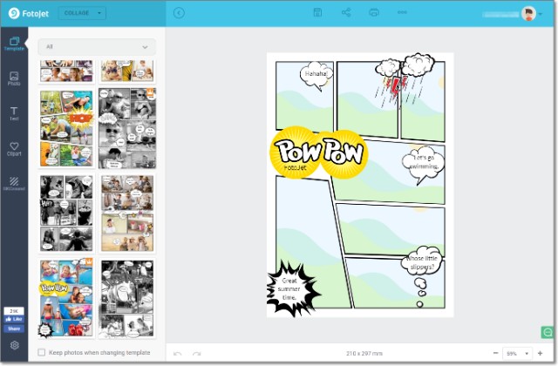The width and height of the screenshot is (558, 366).
Task: Click the share icon in top toolbar
Action: click(346, 13)
